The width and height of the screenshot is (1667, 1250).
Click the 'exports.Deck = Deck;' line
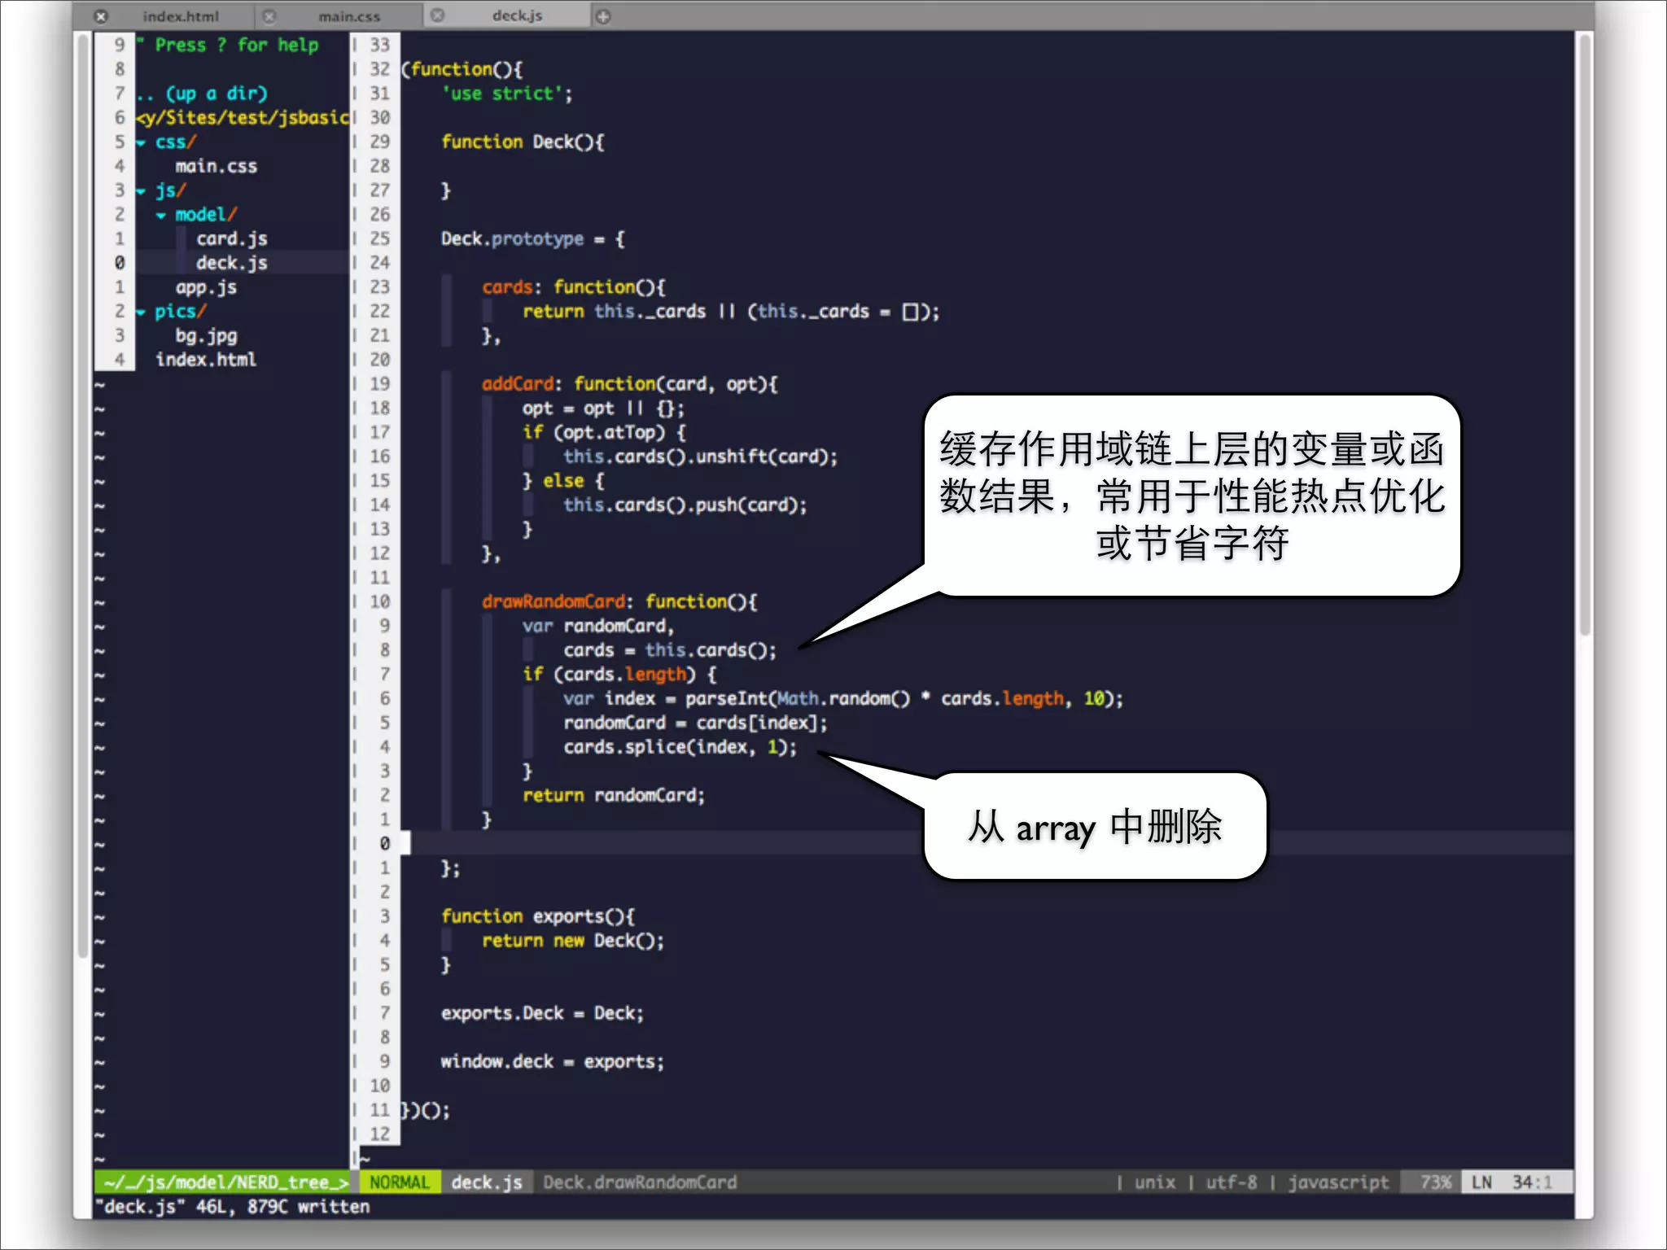pyautogui.click(x=543, y=1013)
